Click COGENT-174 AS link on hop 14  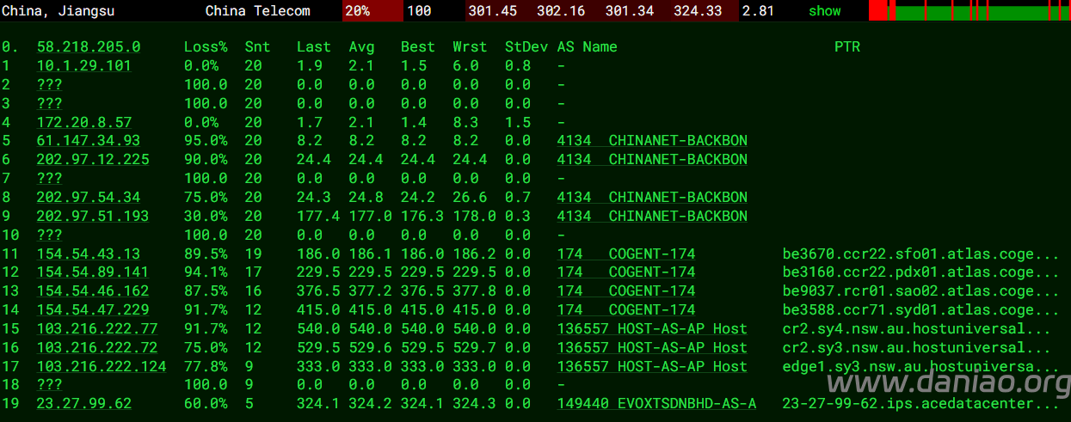click(625, 310)
